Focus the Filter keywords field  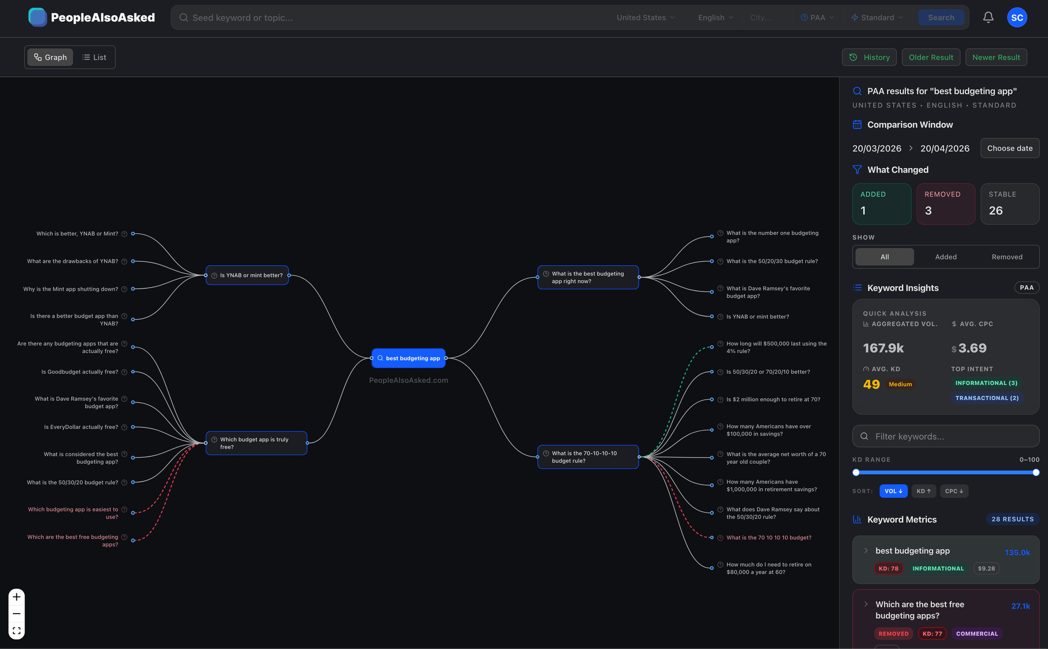point(946,436)
